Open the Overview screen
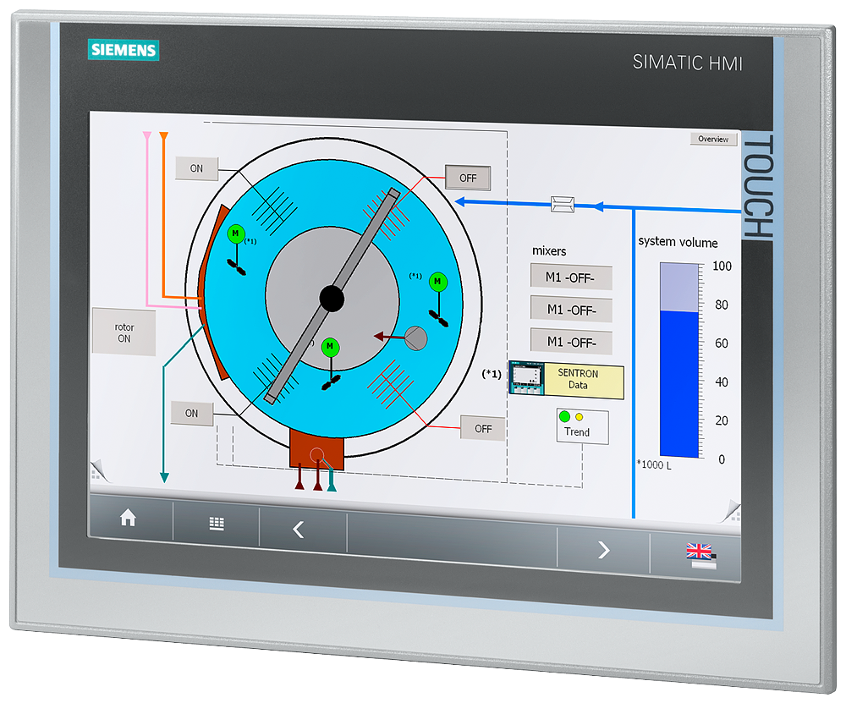This screenshot has width=846, height=703. pyautogui.click(x=712, y=139)
